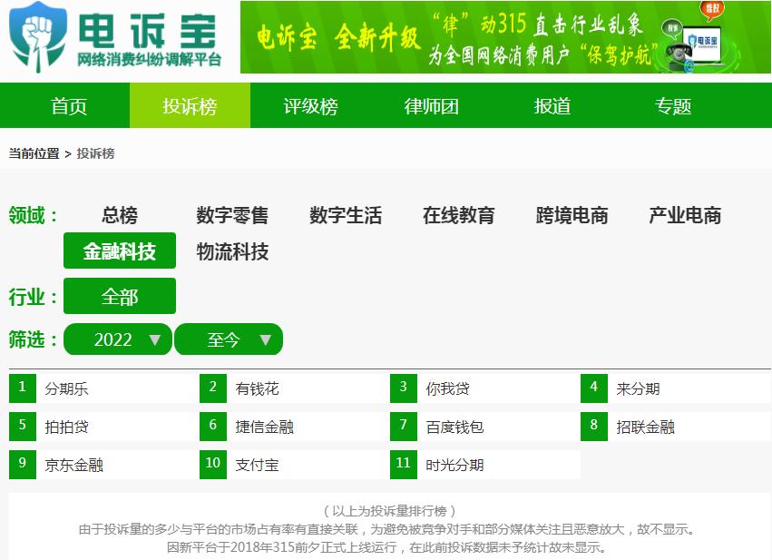Open the 至今 end-date dropdown
Screen dimensions: 772x560
click(x=229, y=339)
